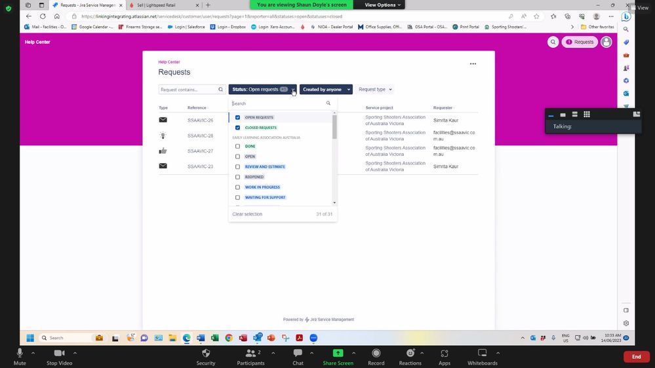
Task: Open the Google Calendar bookmark
Action: click(92, 27)
